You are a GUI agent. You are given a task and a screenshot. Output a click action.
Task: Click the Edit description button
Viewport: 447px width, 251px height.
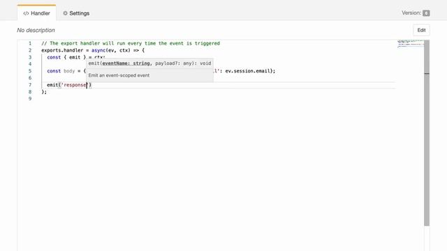pos(421,30)
